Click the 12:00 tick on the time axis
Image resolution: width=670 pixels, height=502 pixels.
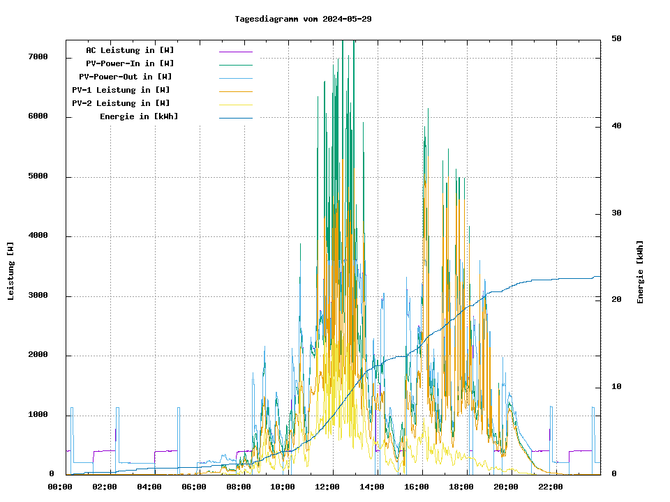[x=327, y=487]
